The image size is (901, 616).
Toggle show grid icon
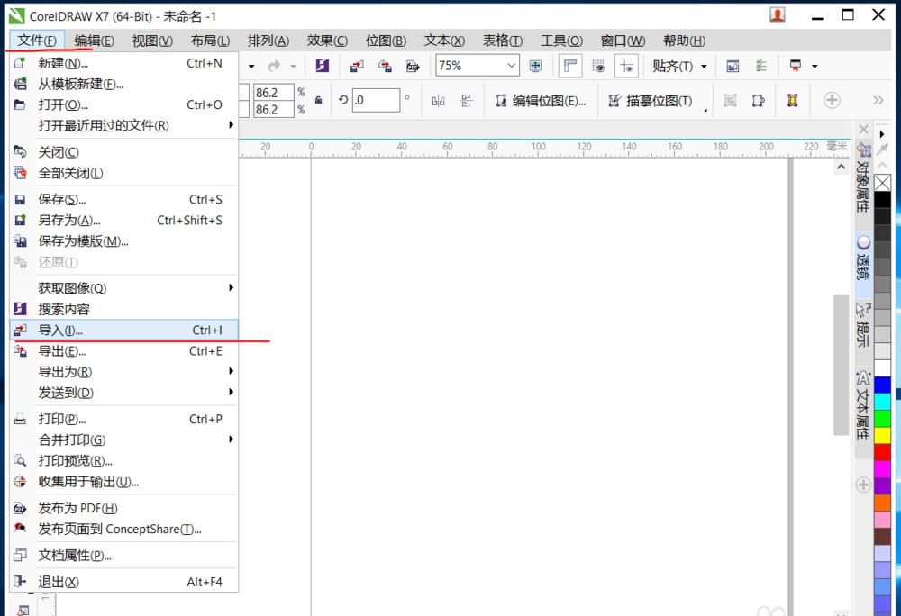598,67
